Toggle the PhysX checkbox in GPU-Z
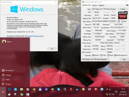Screen dimensions: 129x97 tap(108, 55)
